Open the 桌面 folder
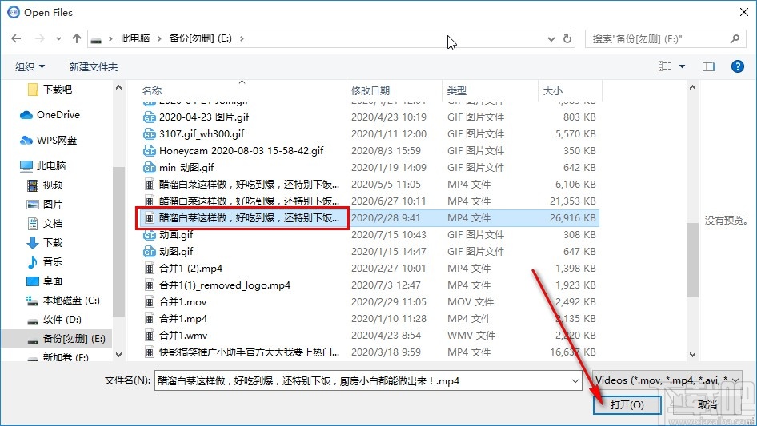 pos(45,281)
